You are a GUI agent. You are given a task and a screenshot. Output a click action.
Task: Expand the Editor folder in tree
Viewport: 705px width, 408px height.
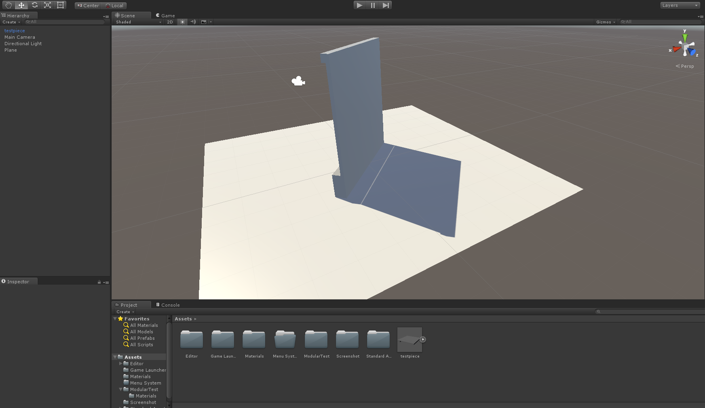point(120,364)
